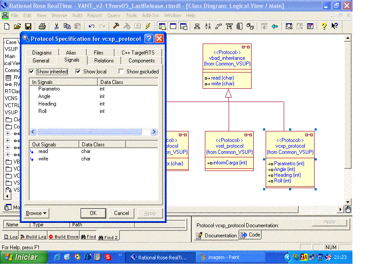Expand the fourth plus node in browser tree
This screenshot has width=378, height=269.
click(x=7, y=154)
